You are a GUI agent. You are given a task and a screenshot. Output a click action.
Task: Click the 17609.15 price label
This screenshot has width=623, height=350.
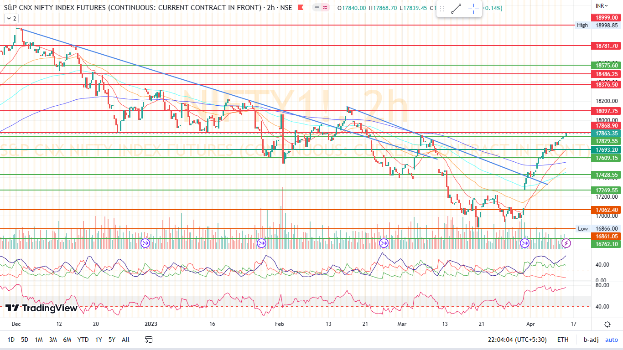click(x=607, y=158)
